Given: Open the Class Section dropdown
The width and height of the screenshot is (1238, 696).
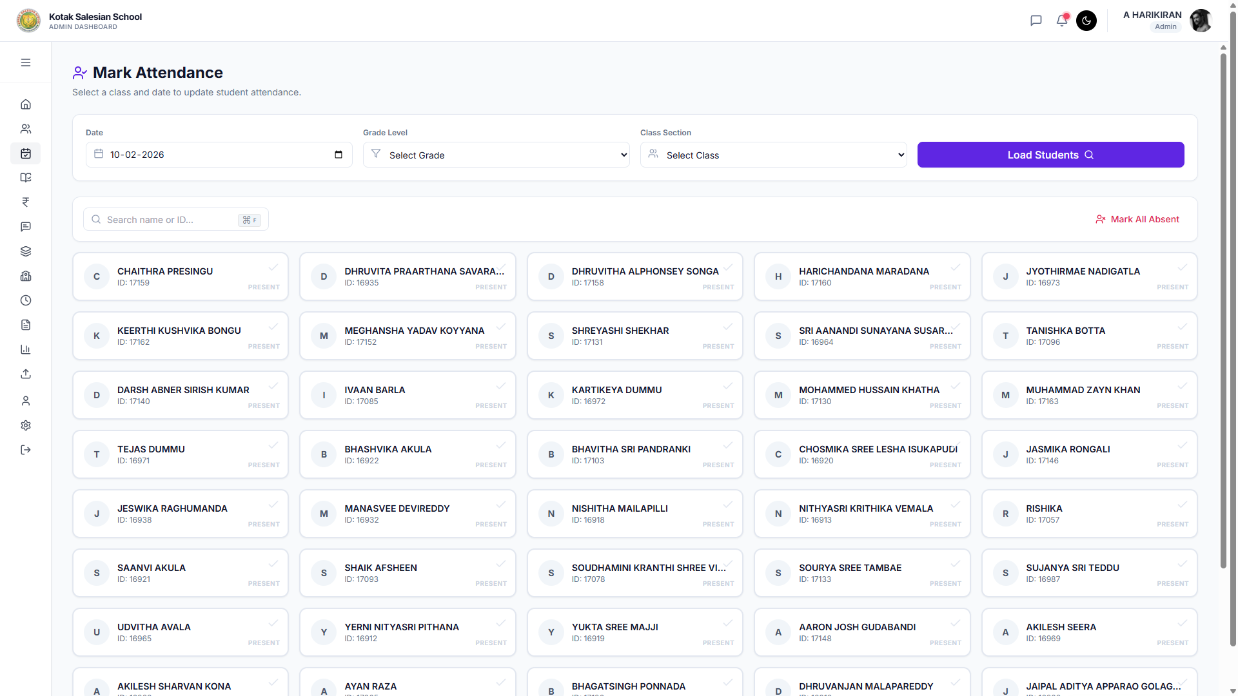Looking at the screenshot, I should coord(773,155).
